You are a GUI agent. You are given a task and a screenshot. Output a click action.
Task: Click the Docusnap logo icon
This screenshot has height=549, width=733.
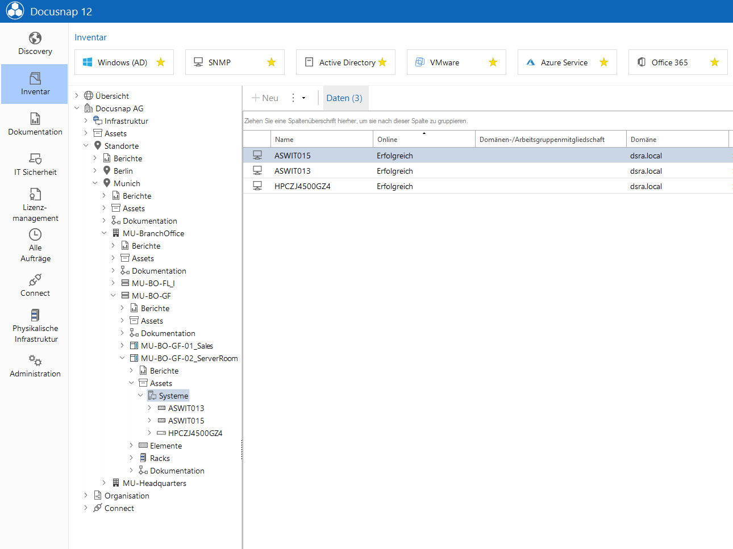(15, 11)
